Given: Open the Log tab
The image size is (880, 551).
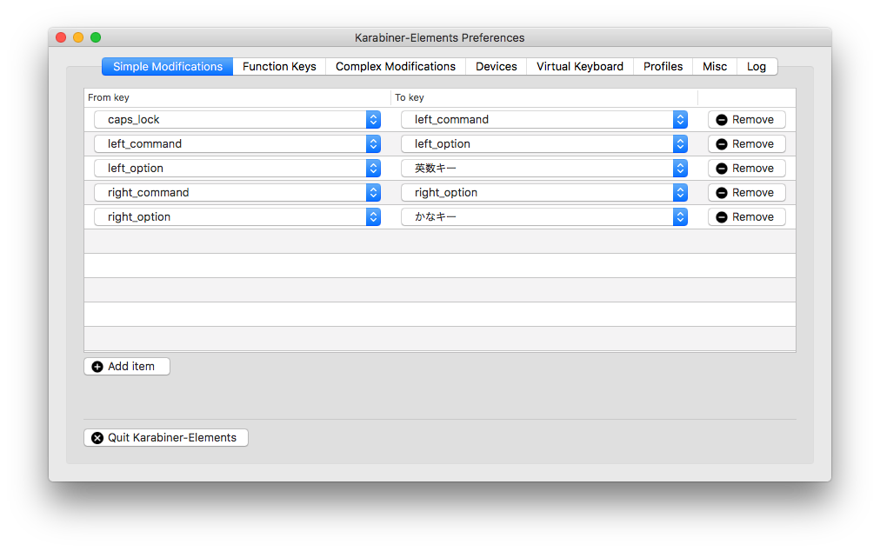Looking at the screenshot, I should pyautogui.click(x=757, y=66).
